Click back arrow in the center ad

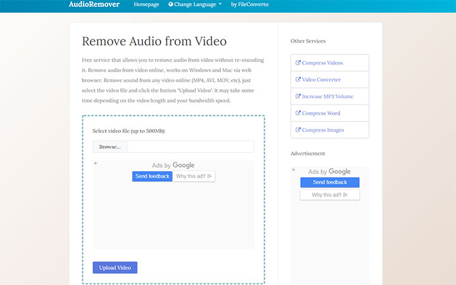[96, 163]
